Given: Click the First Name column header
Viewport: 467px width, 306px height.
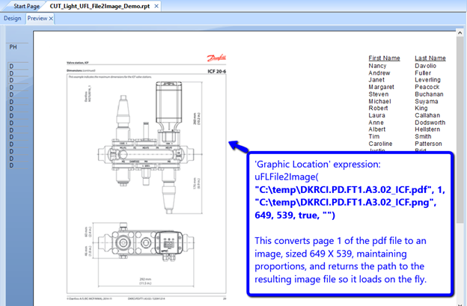Looking at the screenshot, I should point(384,58).
